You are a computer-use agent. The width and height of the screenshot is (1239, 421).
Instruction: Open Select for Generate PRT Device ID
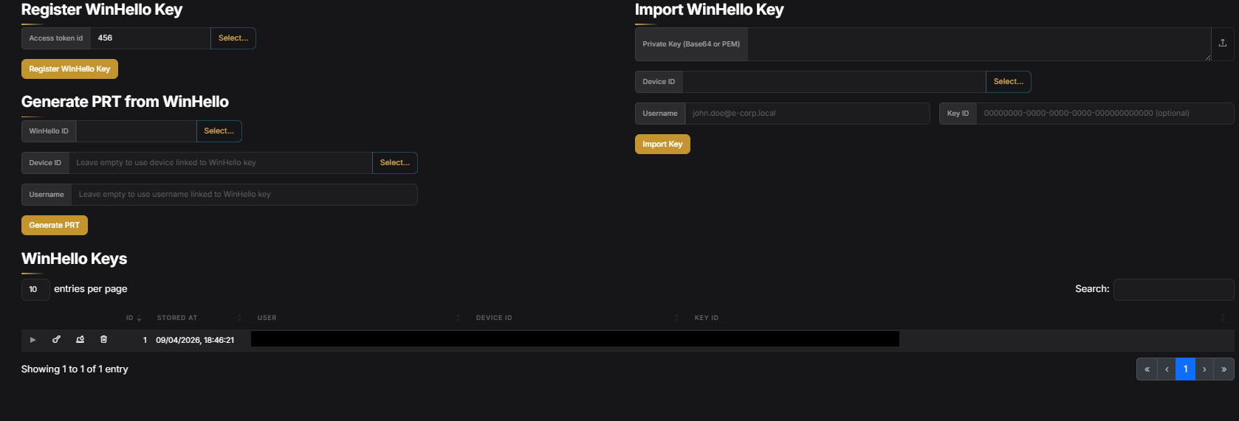(x=395, y=163)
